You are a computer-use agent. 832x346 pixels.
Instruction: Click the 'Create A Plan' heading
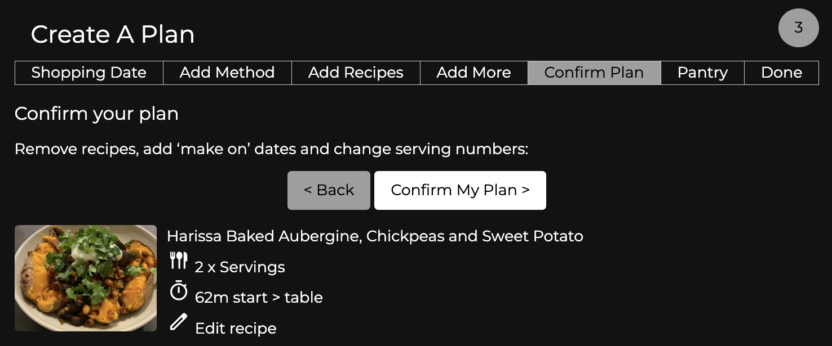113,34
